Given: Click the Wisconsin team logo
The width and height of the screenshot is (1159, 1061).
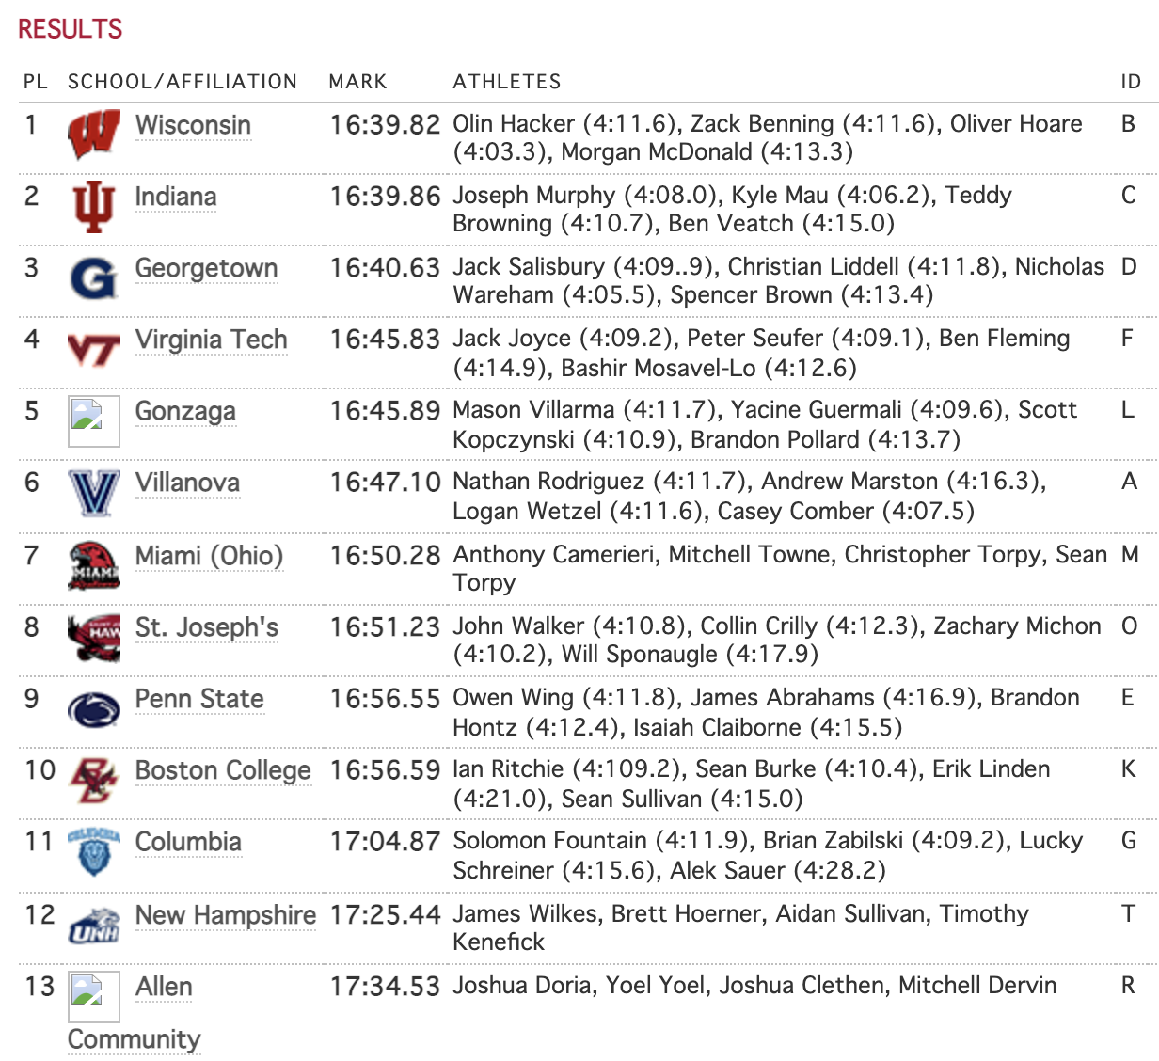Looking at the screenshot, I should pos(94,135).
